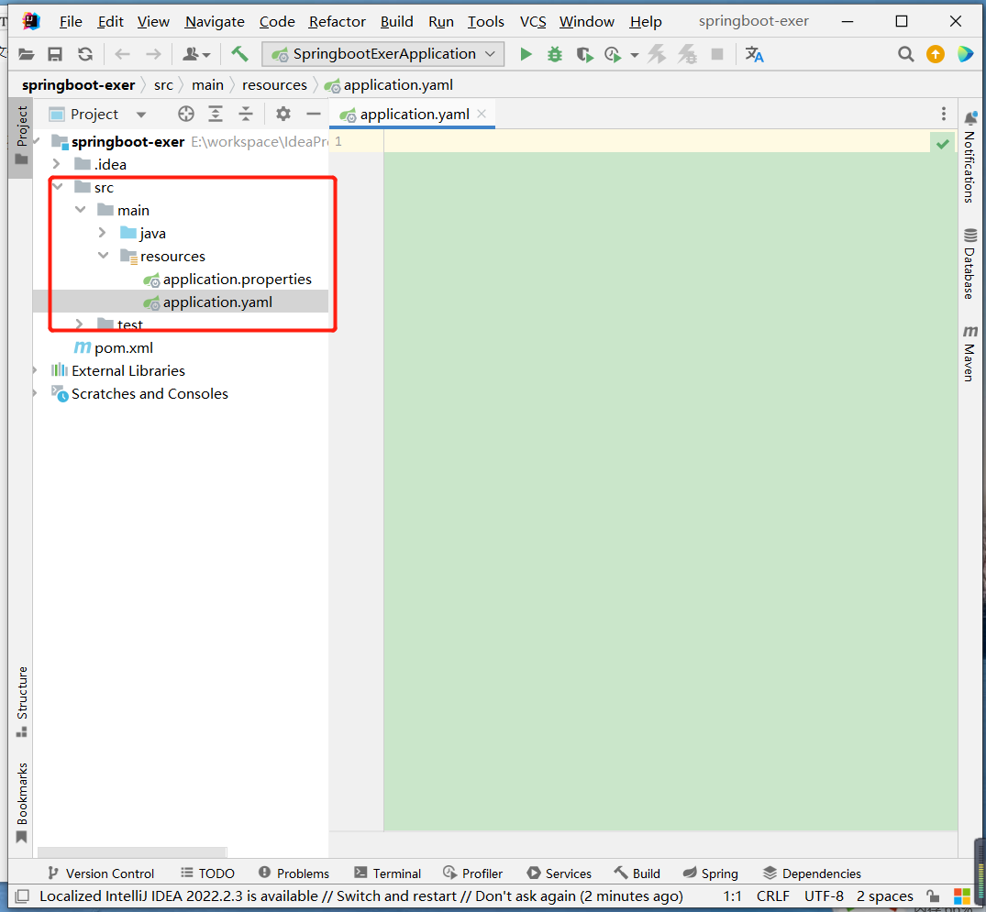
Task: Select application.properties in the tree
Action: pyautogui.click(x=237, y=279)
